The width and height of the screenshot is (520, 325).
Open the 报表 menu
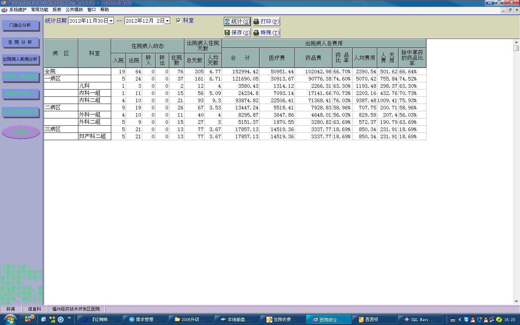click(57, 10)
